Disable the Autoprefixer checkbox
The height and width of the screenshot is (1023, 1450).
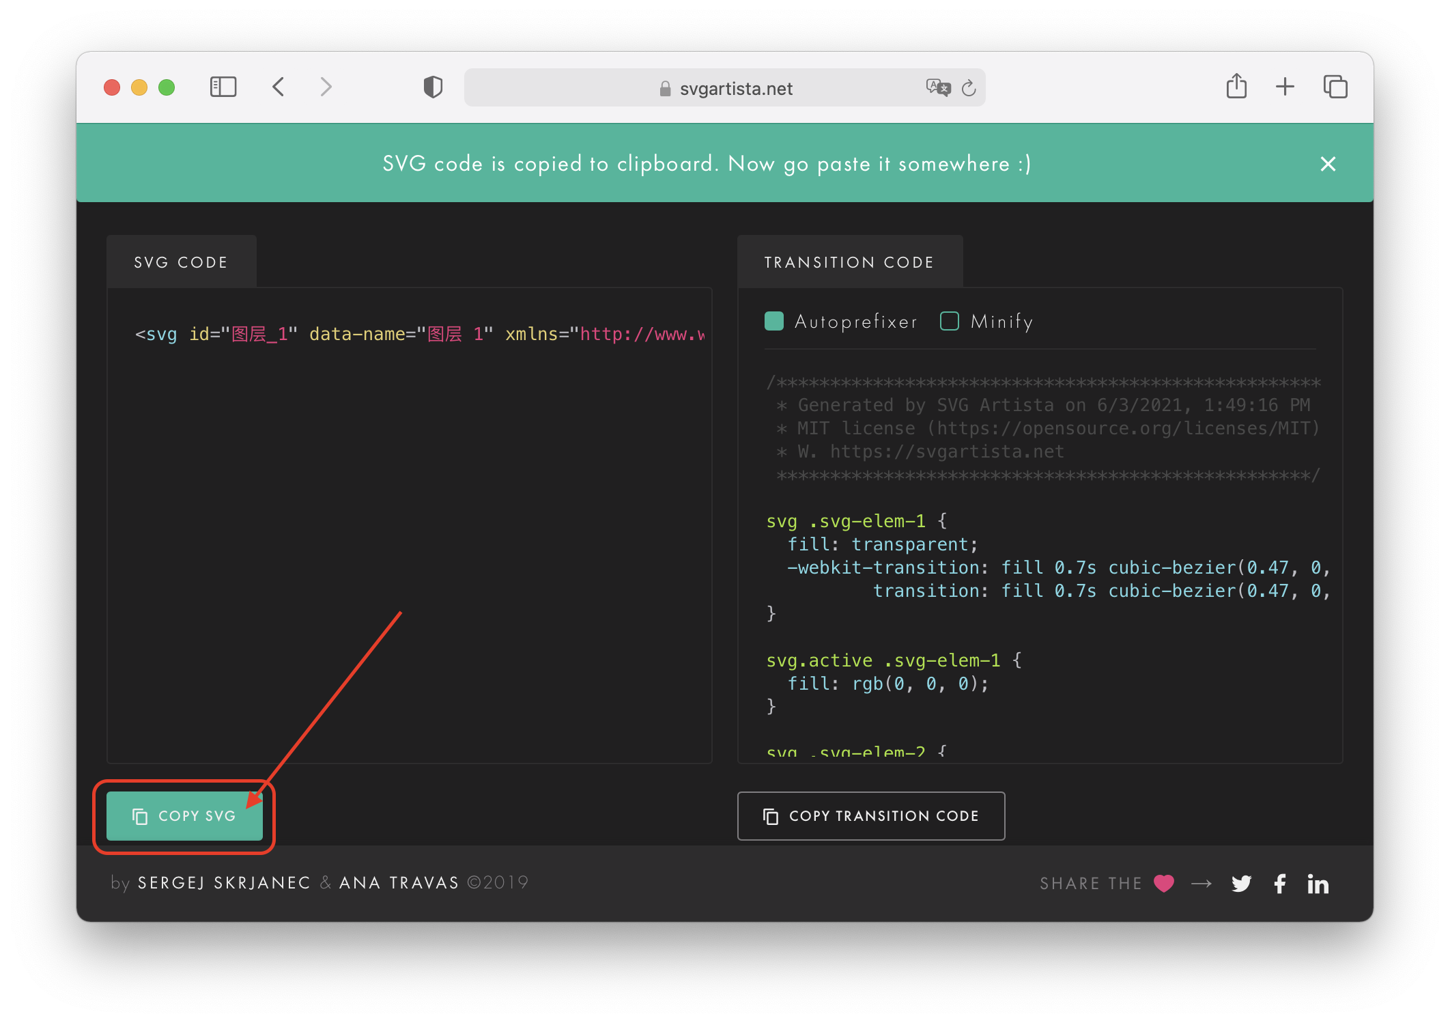tap(774, 321)
